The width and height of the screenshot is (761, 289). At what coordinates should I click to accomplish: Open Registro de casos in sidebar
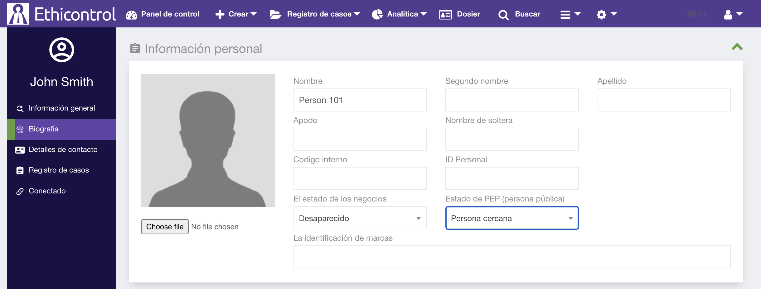(62, 170)
